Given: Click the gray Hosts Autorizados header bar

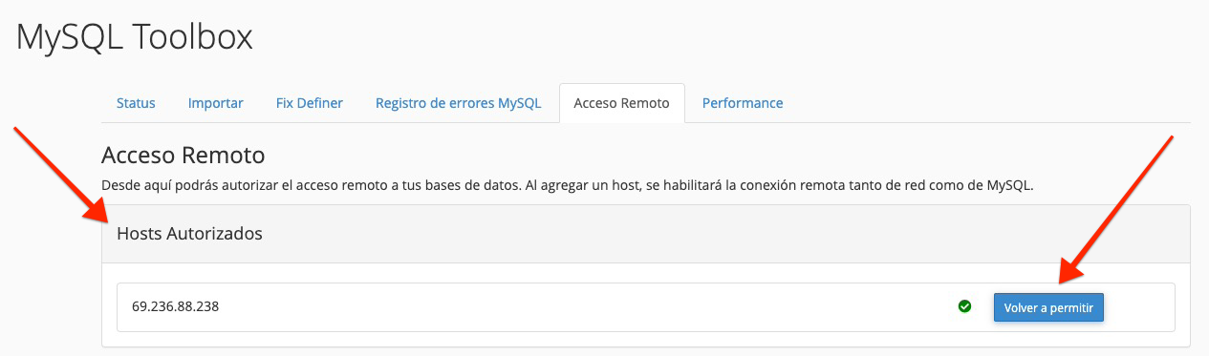Looking at the screenshot, I should (x=646, y=234).
